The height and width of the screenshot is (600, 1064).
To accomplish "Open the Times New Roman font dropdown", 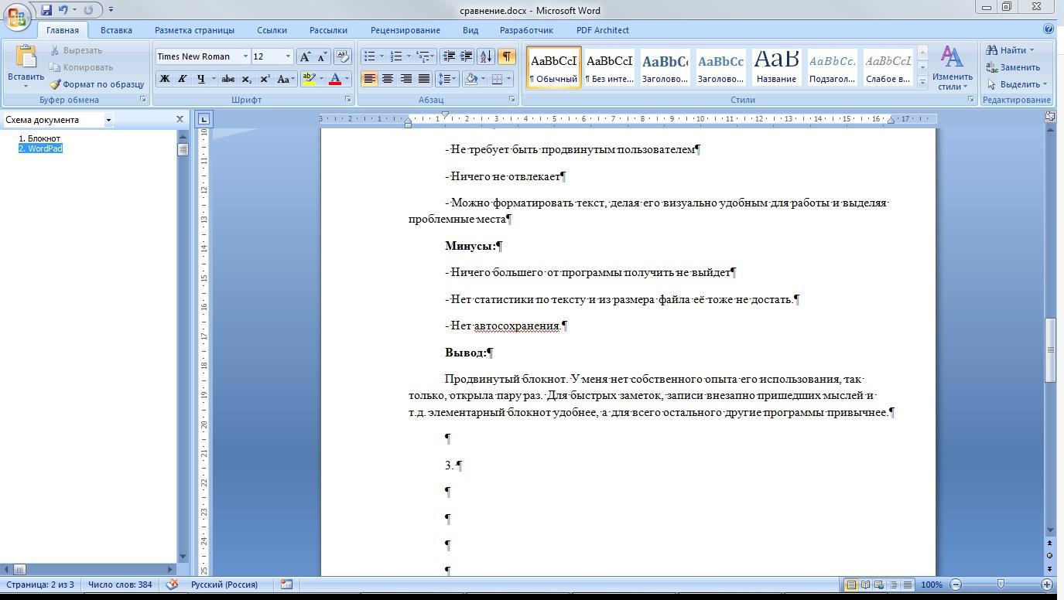I will [x=245, y=56].
